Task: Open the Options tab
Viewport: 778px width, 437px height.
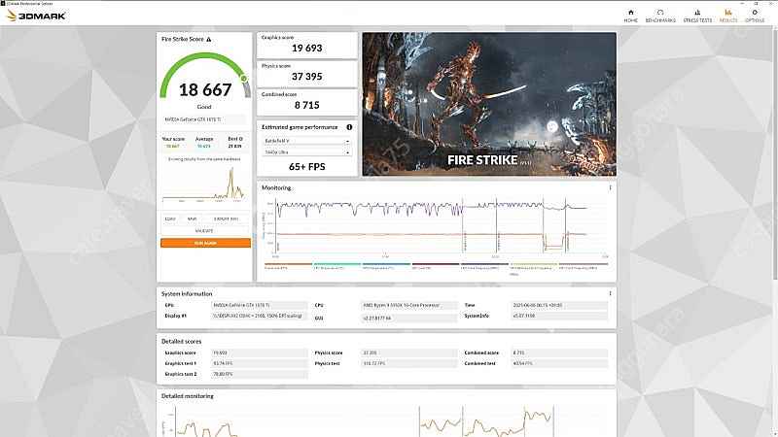Action: point(755,16)
